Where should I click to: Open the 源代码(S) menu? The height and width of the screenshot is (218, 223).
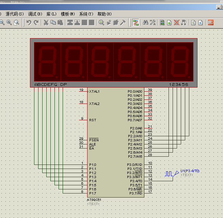pos(15,14)
